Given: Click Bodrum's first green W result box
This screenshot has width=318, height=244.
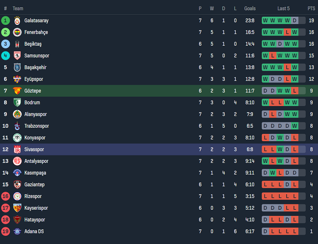Looking at the screenshot, I should click(x=265, y=102).
